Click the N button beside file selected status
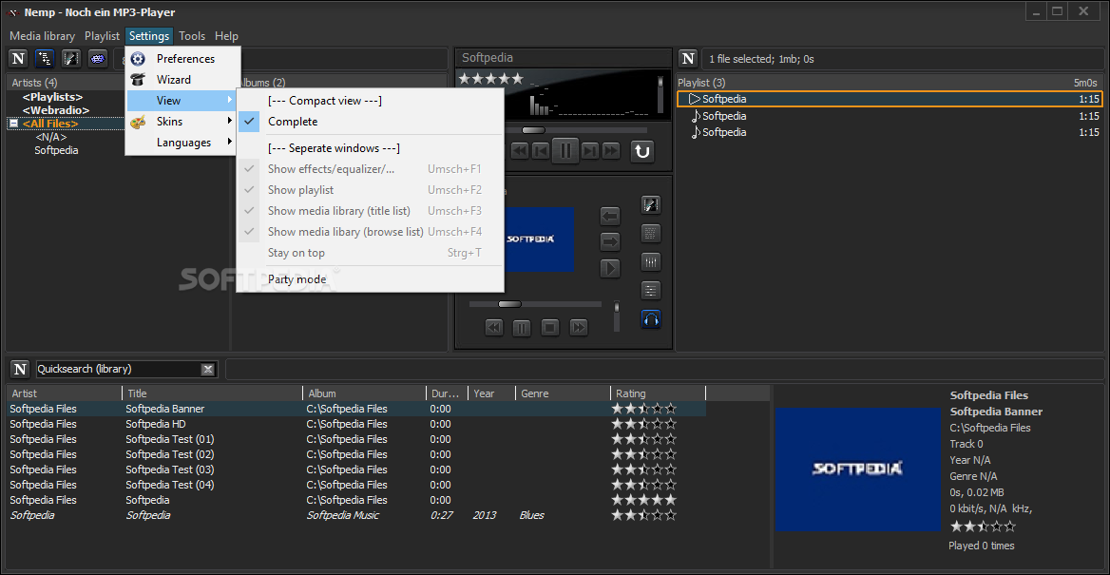This screenshot has width=1110, height=575. pos(688,59)
